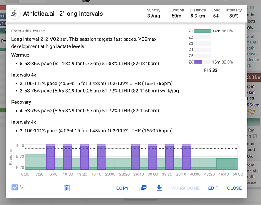Click the Z1 "34m 68.0%" label
261x205 pixels.
(222, 31)
